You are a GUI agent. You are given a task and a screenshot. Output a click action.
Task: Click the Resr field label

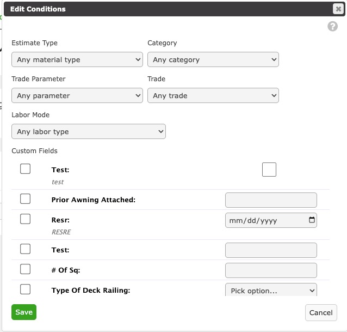(60, 220)
